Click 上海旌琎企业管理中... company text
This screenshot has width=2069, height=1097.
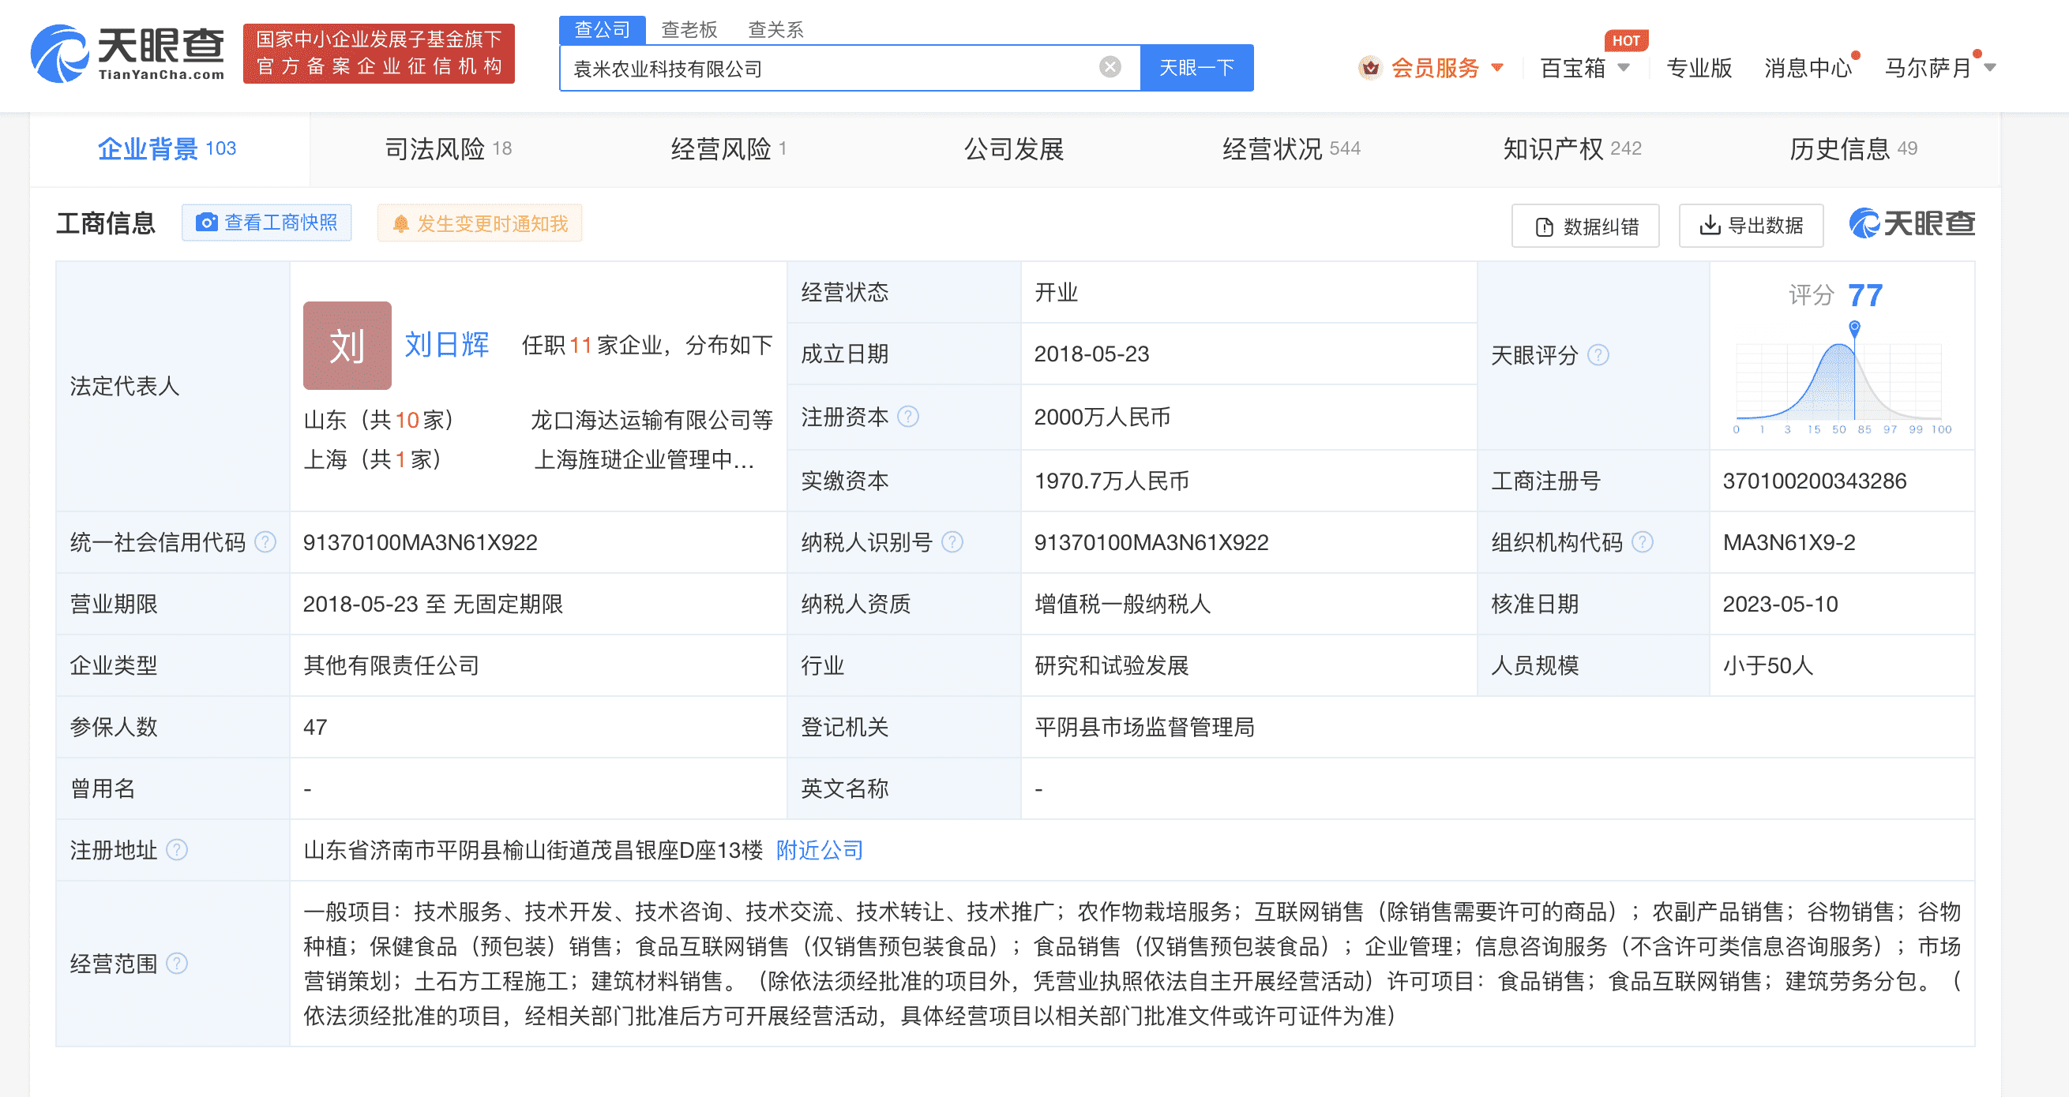pyautogui.click(x=644, y=459)
